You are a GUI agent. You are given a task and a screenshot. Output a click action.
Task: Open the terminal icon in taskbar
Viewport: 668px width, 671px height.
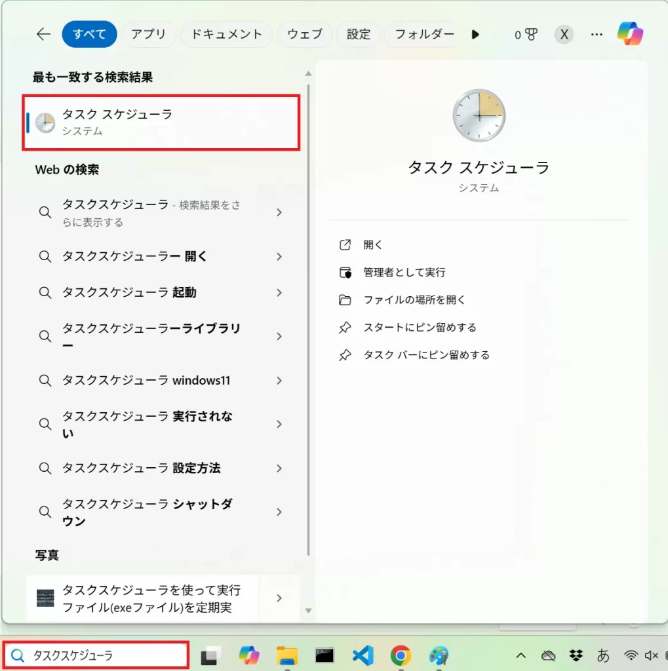324,655
